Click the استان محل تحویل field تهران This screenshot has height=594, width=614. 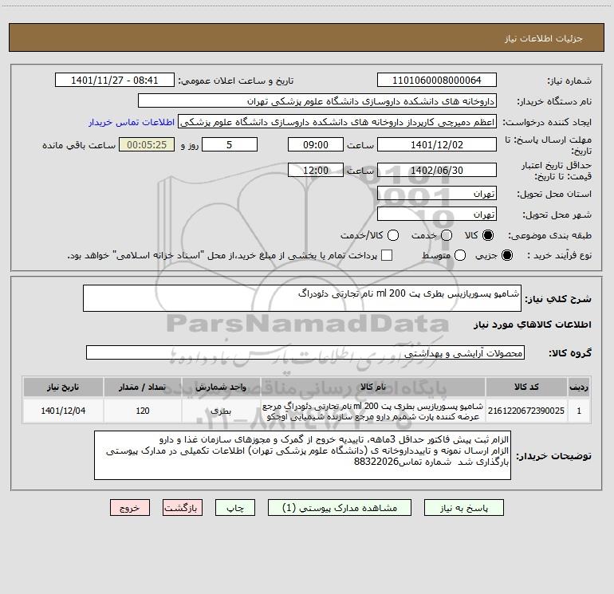tap(437, 193)
